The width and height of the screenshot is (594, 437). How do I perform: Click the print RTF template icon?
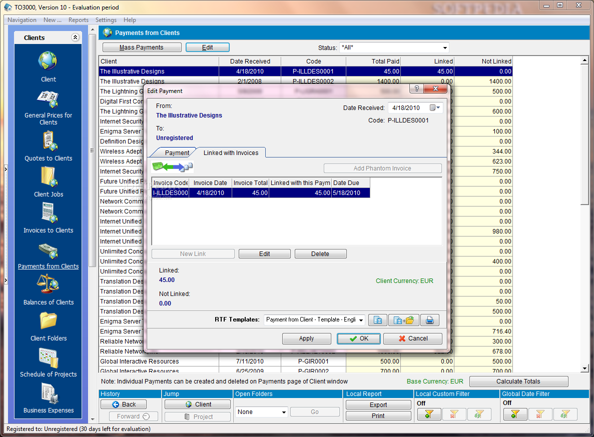[x=429, y=320]
